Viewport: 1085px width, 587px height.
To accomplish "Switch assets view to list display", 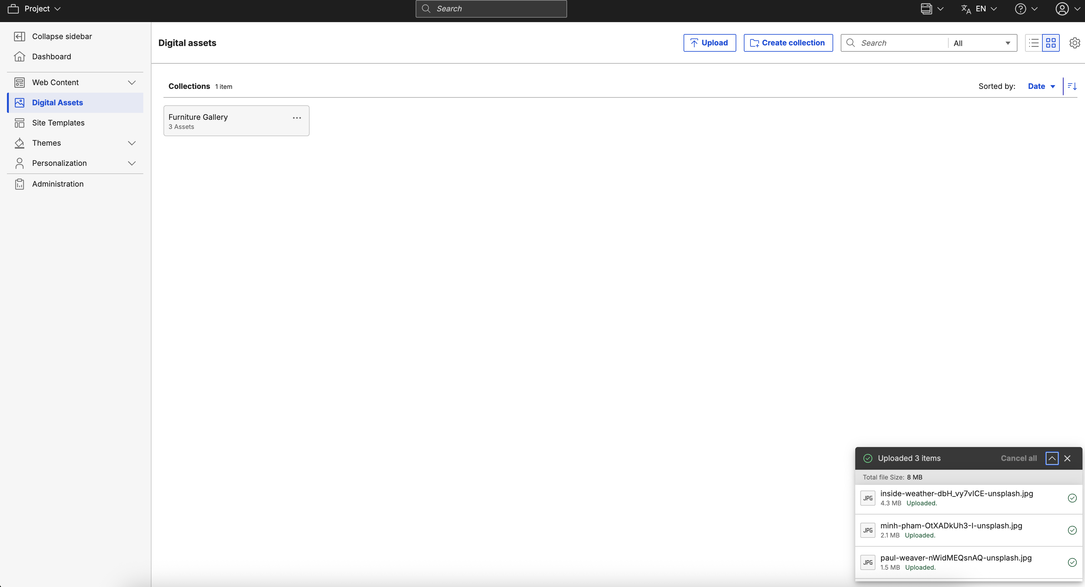I will (x=1033, y=43).
